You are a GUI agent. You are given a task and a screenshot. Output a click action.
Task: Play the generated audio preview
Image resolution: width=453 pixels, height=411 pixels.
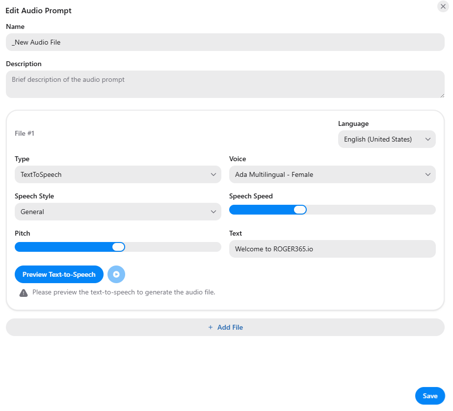(116, 274)
